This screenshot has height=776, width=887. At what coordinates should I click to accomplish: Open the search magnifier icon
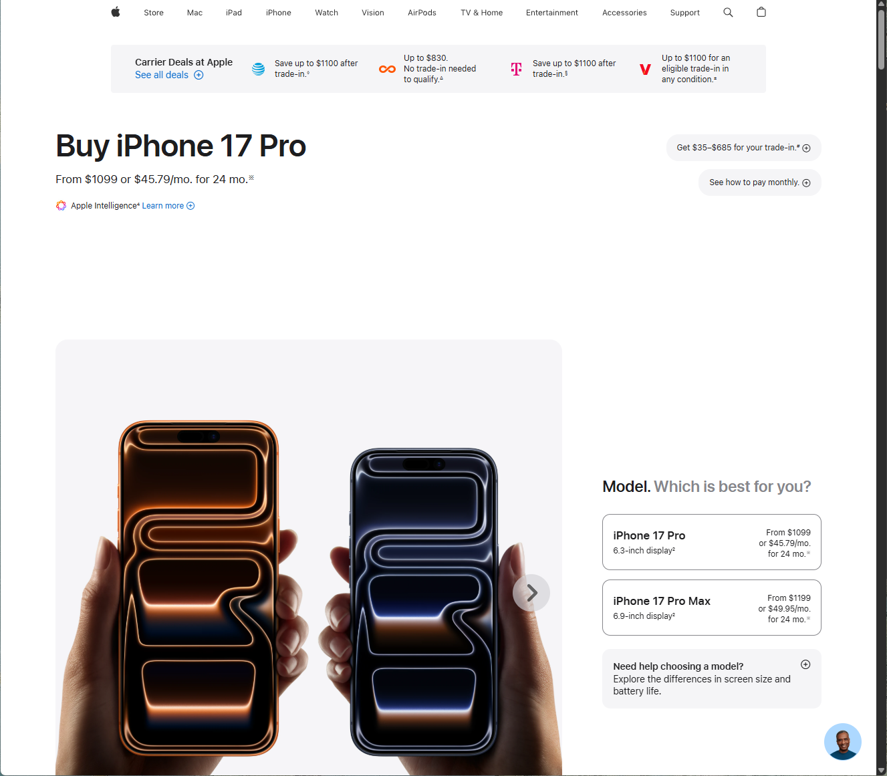728,12
